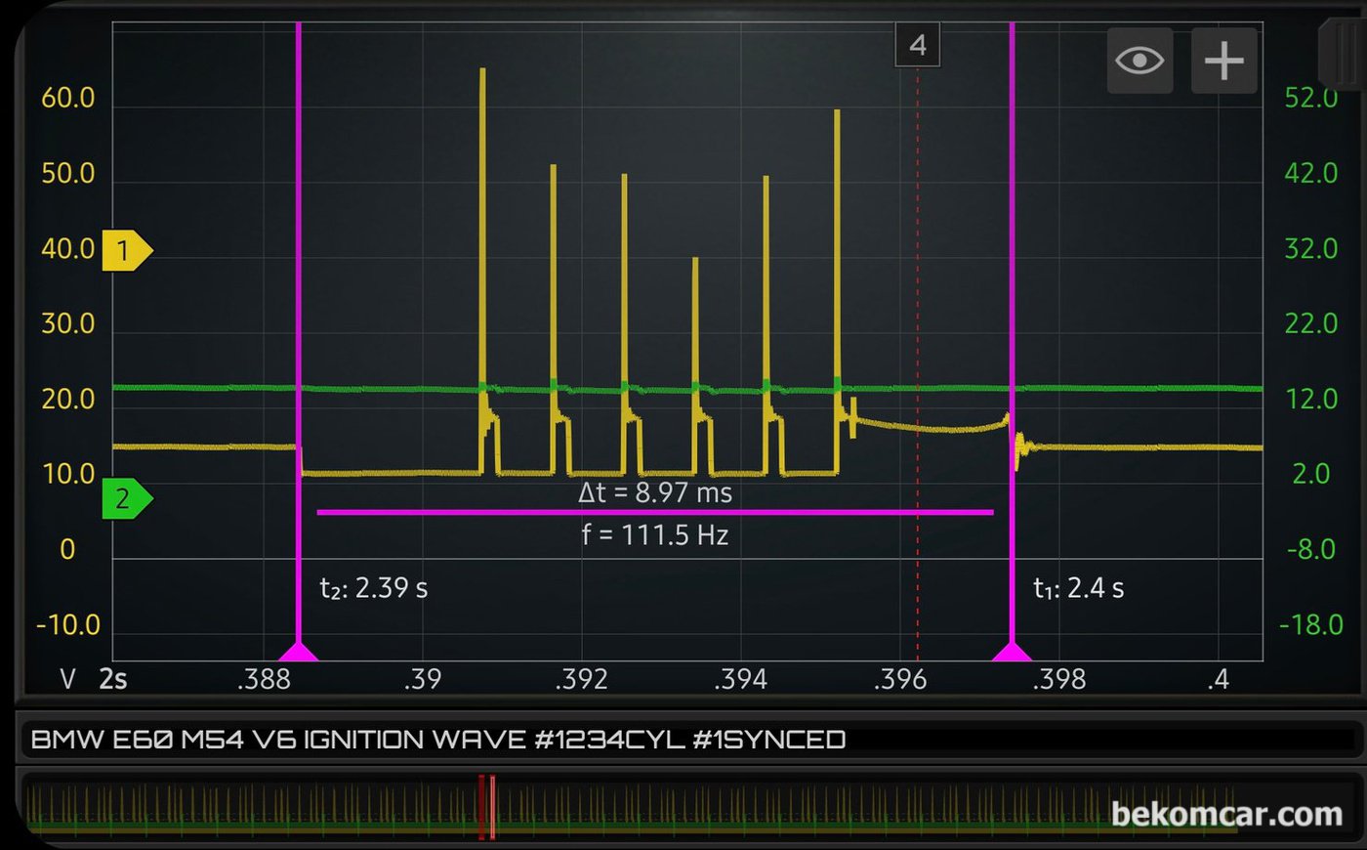
Task: Open the side panel handle at right edge
Action: 1341,54
